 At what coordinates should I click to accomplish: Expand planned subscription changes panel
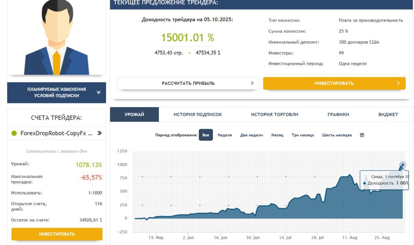point(57,93)
